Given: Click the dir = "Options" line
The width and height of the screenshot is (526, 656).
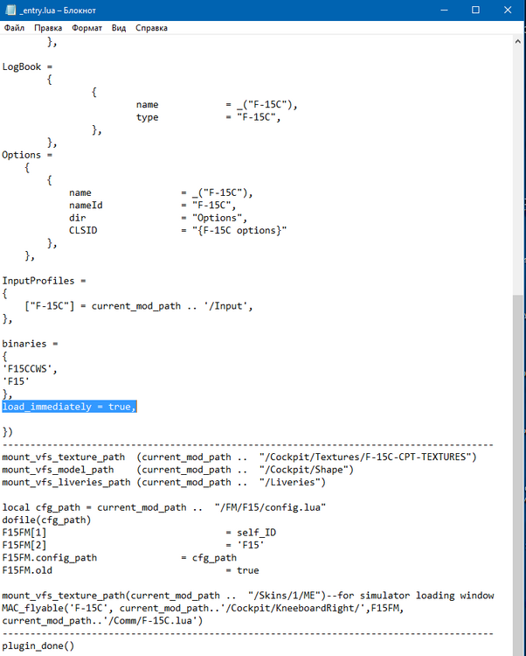Looking at the screenshot, I should 158,218.
